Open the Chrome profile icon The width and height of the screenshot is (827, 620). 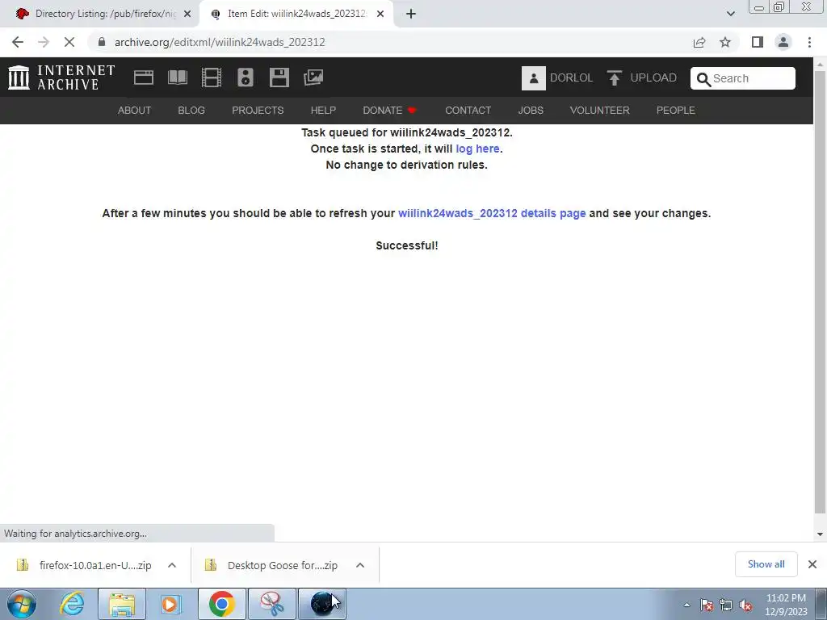click(x=783, y=42)
